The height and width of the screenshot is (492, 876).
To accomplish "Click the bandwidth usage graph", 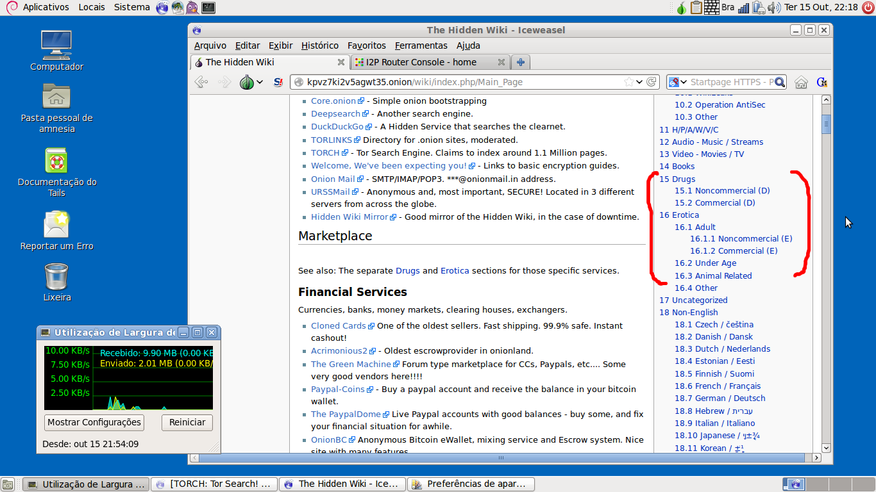I will (x=128, y=377).
